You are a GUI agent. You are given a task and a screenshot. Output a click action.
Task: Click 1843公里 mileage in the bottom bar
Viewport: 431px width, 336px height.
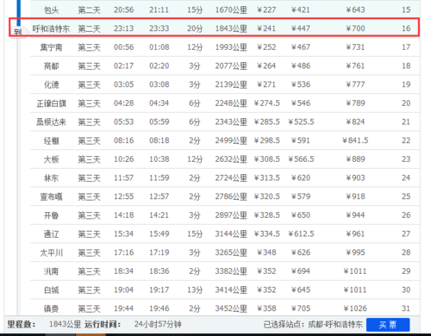pos(65,325)
